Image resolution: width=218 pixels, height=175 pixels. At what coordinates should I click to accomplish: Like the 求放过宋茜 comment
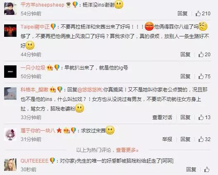(x=204, y=139)
